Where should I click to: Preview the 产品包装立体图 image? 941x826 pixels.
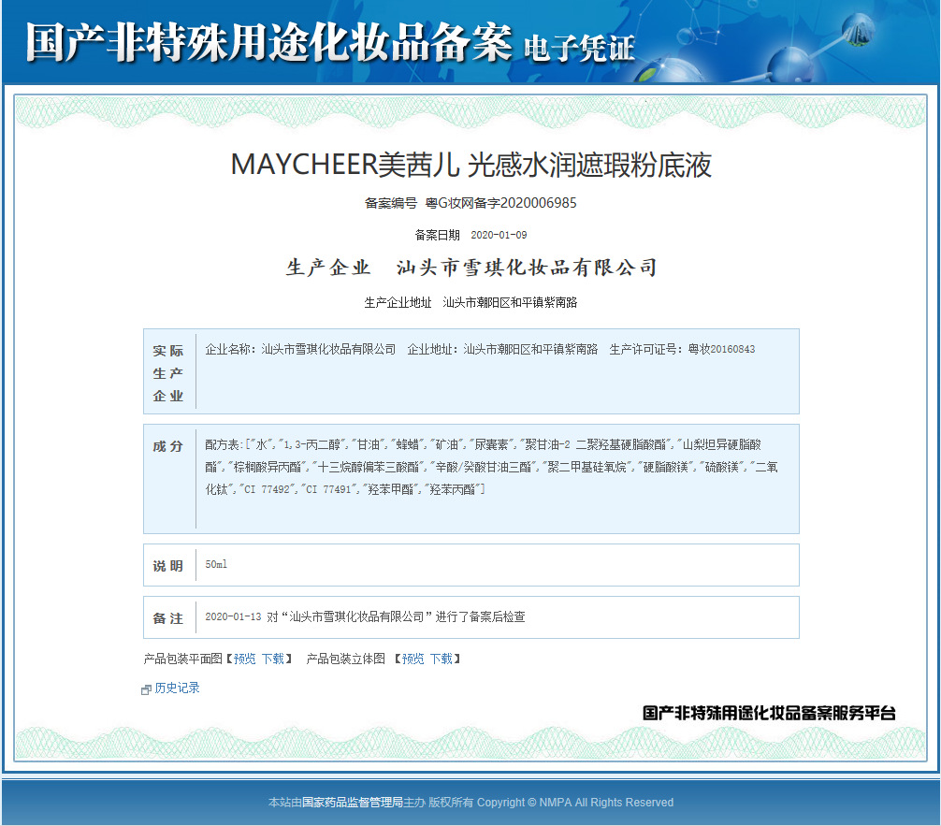coord(413,659)
